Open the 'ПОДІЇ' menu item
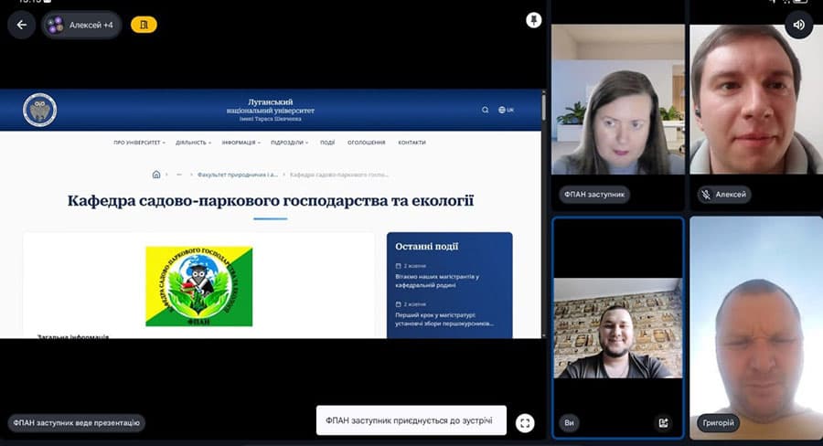Image resolution: width=823 pixels, height=446 pixels. 327,143
